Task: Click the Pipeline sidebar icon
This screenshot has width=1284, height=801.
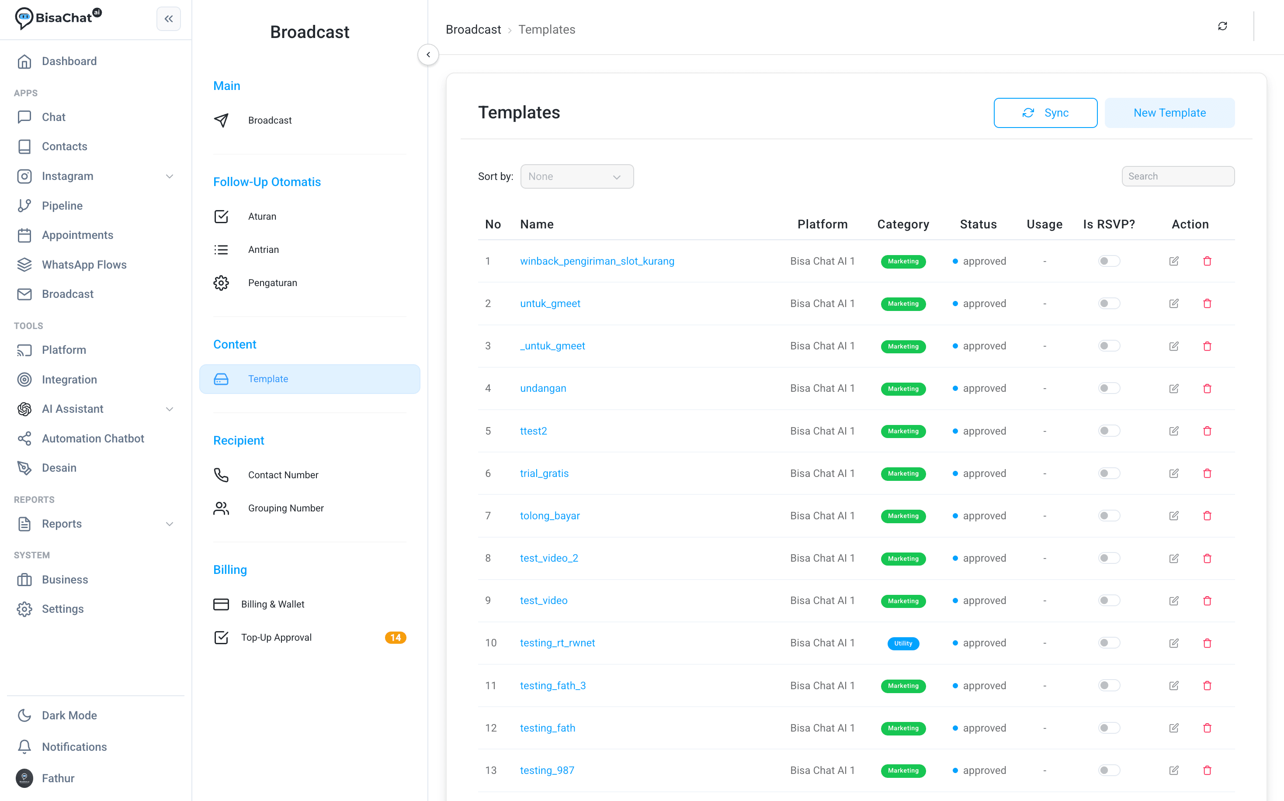Action: coord(24,206)
